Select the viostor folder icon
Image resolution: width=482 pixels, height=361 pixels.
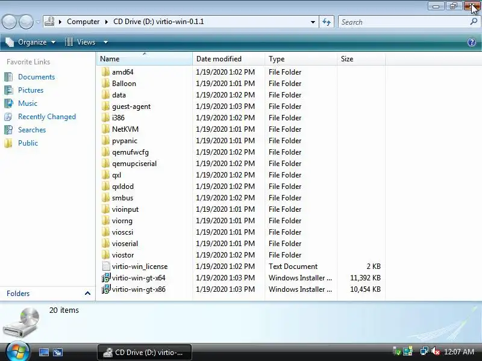point(105,255)
